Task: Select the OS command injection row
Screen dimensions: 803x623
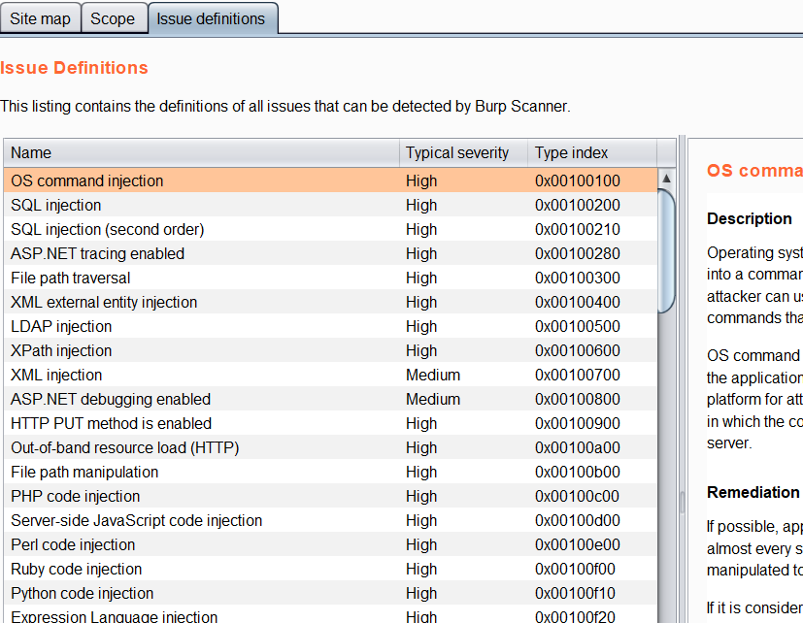Action: click(x=330, y=180)
